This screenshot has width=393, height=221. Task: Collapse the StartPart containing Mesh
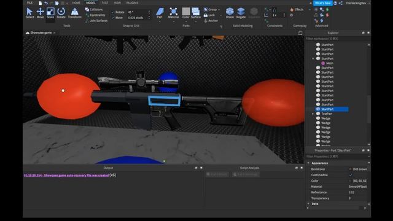(x=313, y=59)
